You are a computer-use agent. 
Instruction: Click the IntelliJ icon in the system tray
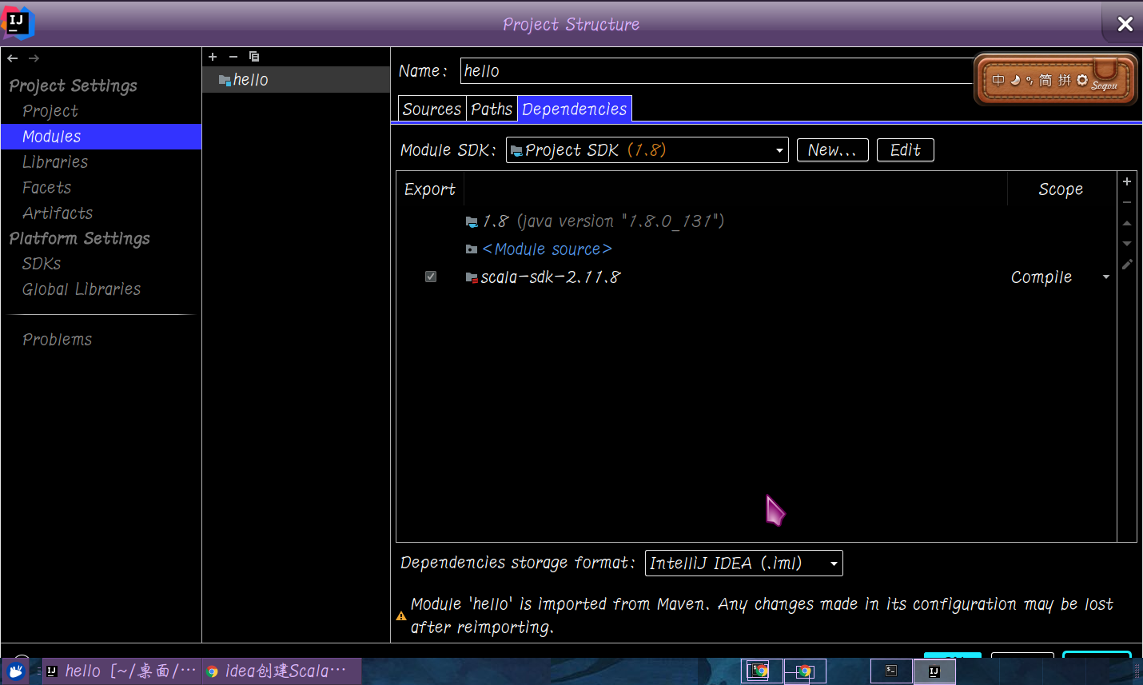934,671
